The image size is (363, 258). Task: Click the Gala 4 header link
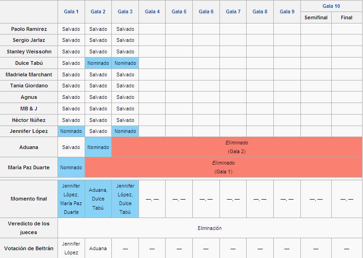[x=152, y=11]
